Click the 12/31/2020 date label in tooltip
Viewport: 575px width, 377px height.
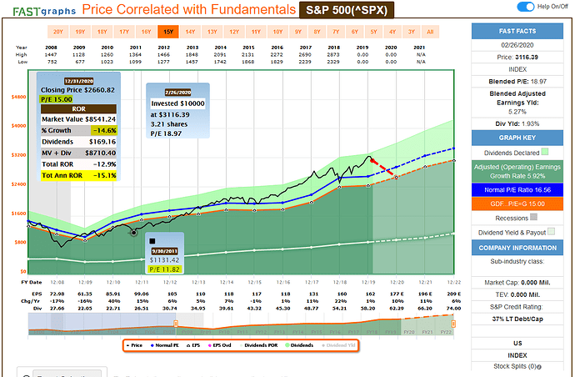tap(78, 81)
